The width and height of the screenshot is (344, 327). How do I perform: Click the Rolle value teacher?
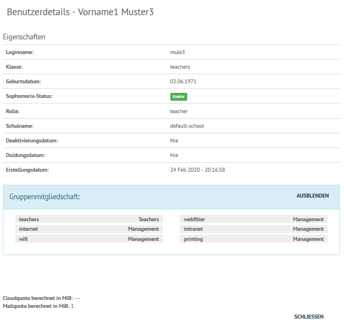[179, 111]
